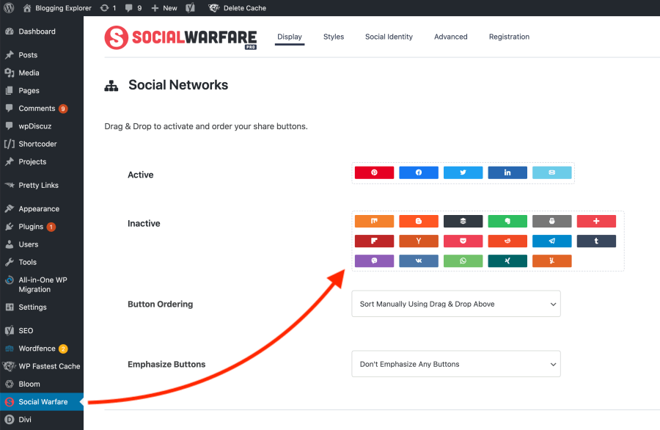Open the Social Identity tab

coord(389,37)
